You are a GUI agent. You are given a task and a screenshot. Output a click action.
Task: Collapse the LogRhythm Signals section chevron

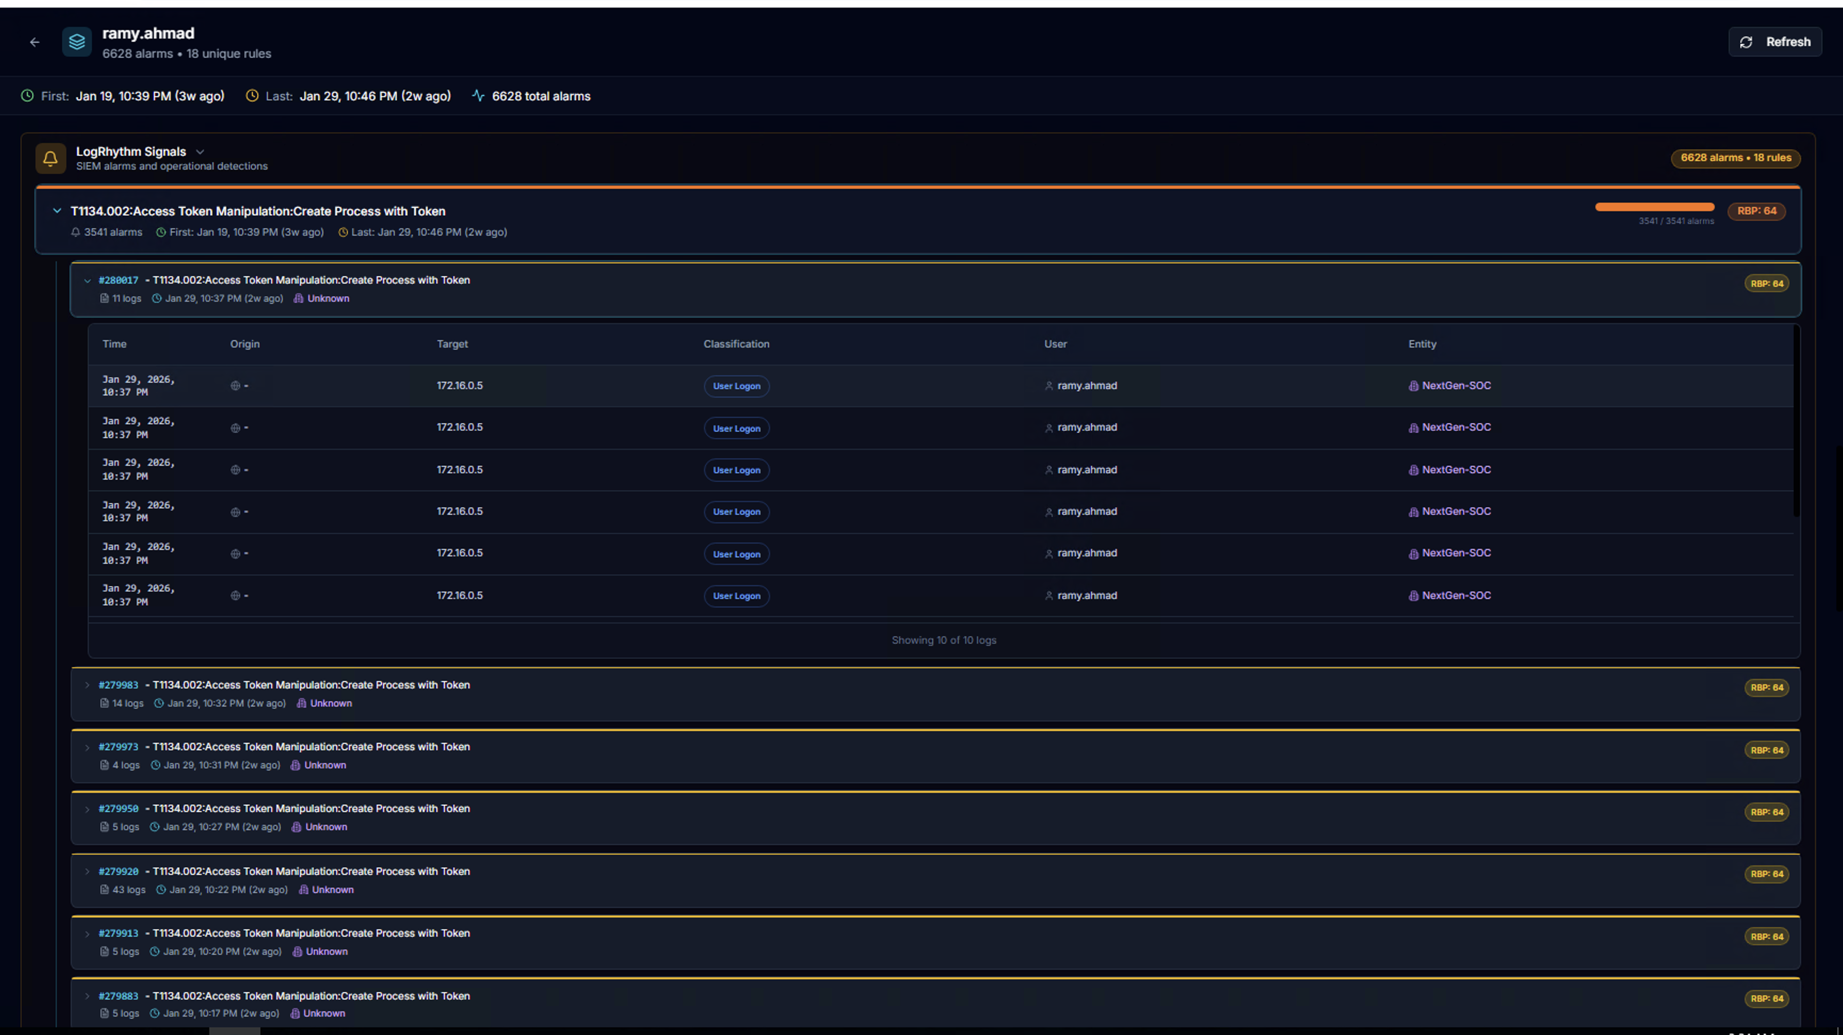[x=201, y=151]
